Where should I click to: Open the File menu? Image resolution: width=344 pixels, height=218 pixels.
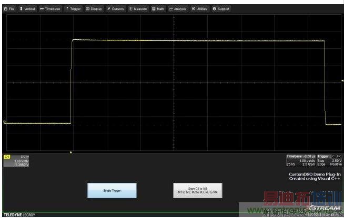[x=9, y=9]
